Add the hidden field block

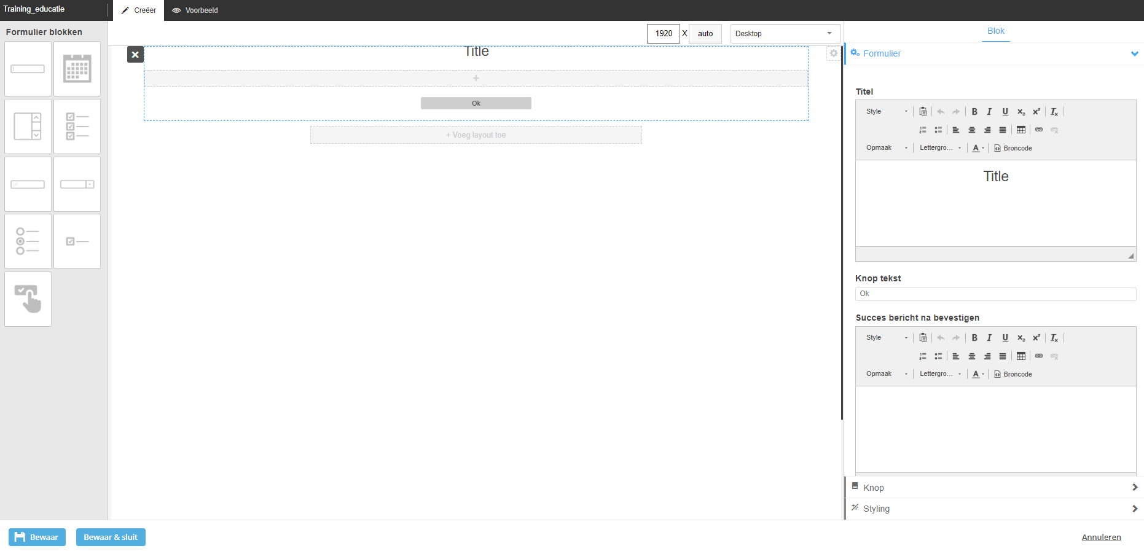coord(28,184)
